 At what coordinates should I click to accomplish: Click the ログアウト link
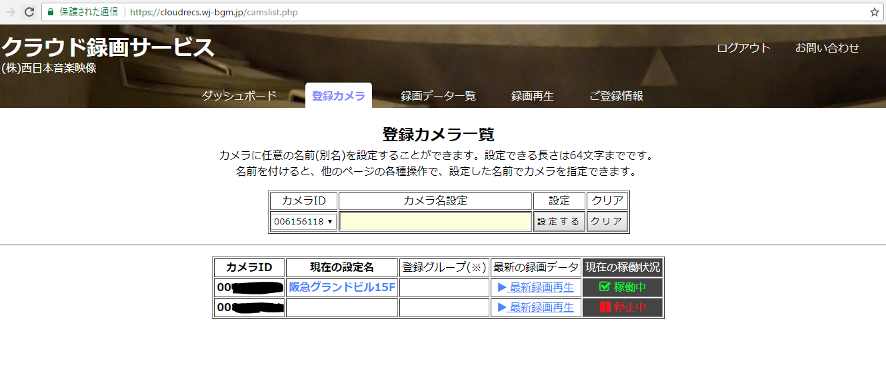click(x=743, y=48)
